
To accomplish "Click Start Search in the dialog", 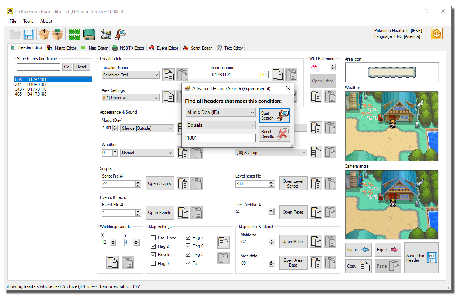I will (275, 115).
